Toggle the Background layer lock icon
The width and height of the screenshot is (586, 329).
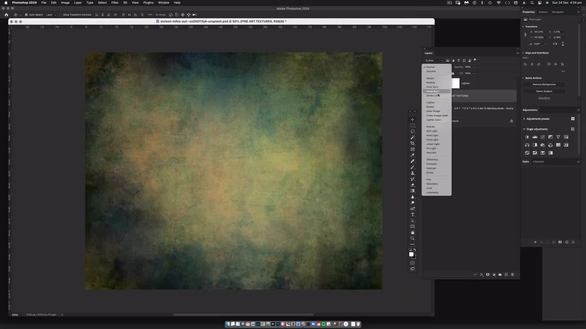pos(511,121)
